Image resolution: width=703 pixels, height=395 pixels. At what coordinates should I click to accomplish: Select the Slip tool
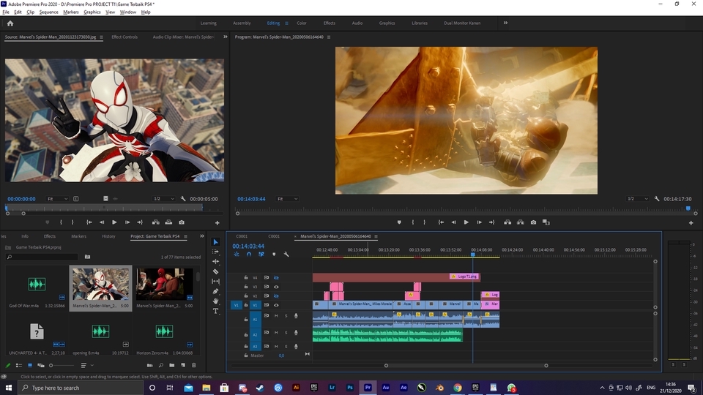(215, 281)
